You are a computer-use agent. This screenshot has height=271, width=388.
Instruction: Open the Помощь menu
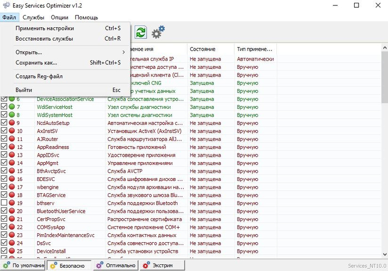point(87,17)
